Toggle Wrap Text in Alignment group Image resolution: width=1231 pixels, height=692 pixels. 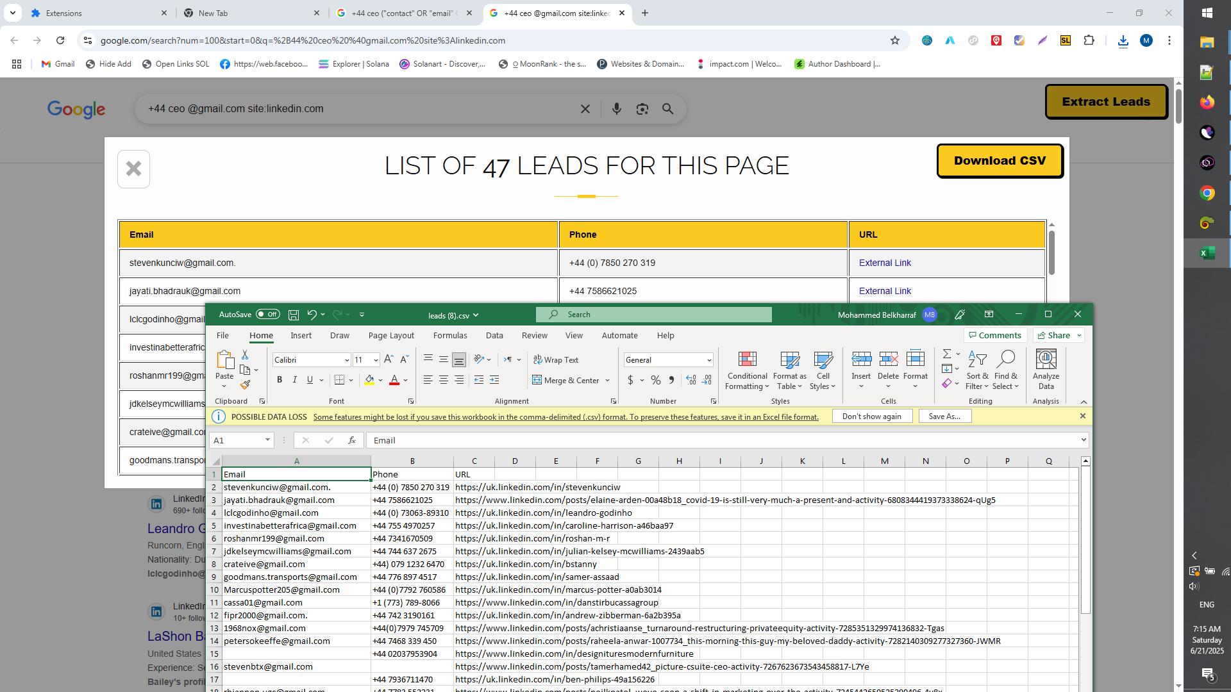[x=555, y=360]
